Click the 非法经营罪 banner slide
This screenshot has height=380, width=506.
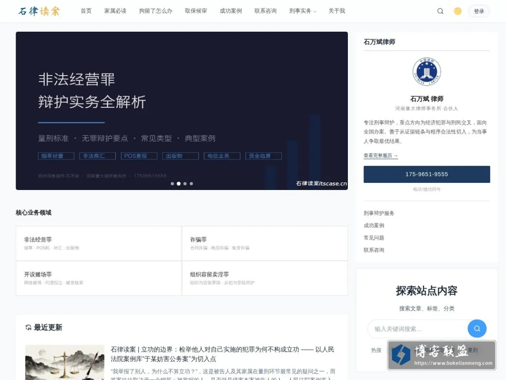182,111
